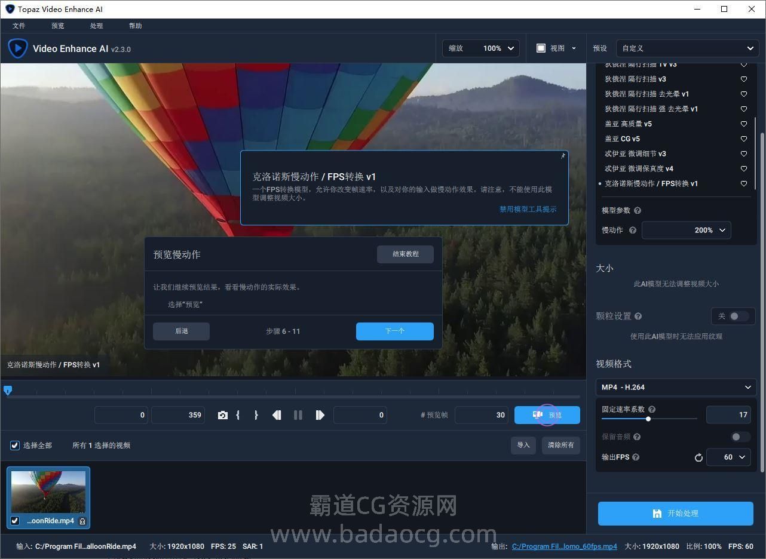Favorite 狄俄涅 隔行扫描 强 去光晕 v1 heart

point(744,109)
